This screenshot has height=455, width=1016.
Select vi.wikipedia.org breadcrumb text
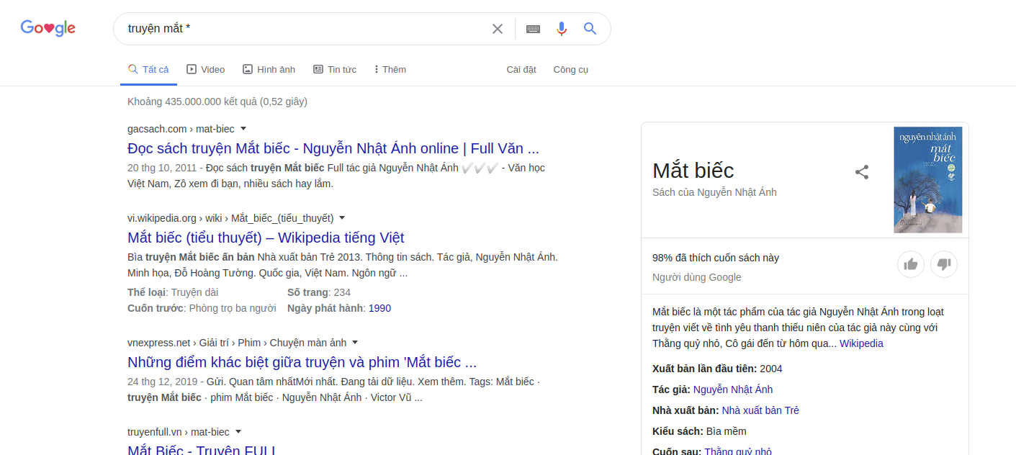point(230,218)
